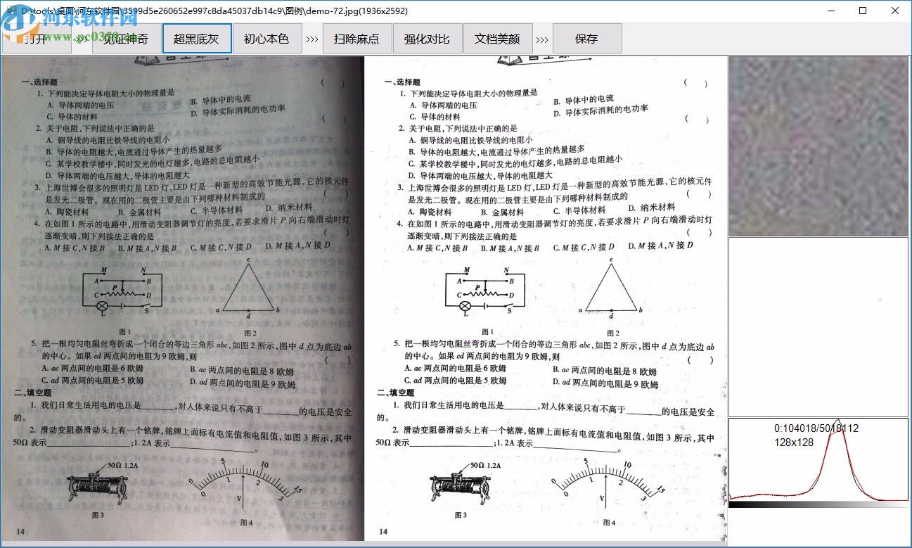Image resolution: width=912 pixels, height=548 pixels.
Task: Select the 初心本色 original-color mode
Action: pos(267,39)
